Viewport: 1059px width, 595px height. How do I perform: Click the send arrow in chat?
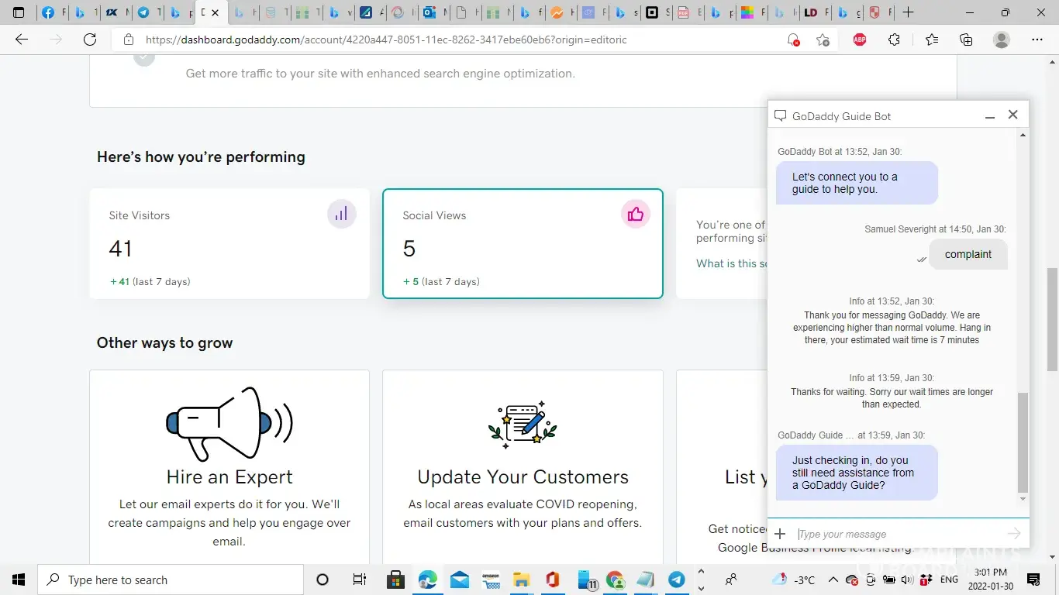point(1013,534)
